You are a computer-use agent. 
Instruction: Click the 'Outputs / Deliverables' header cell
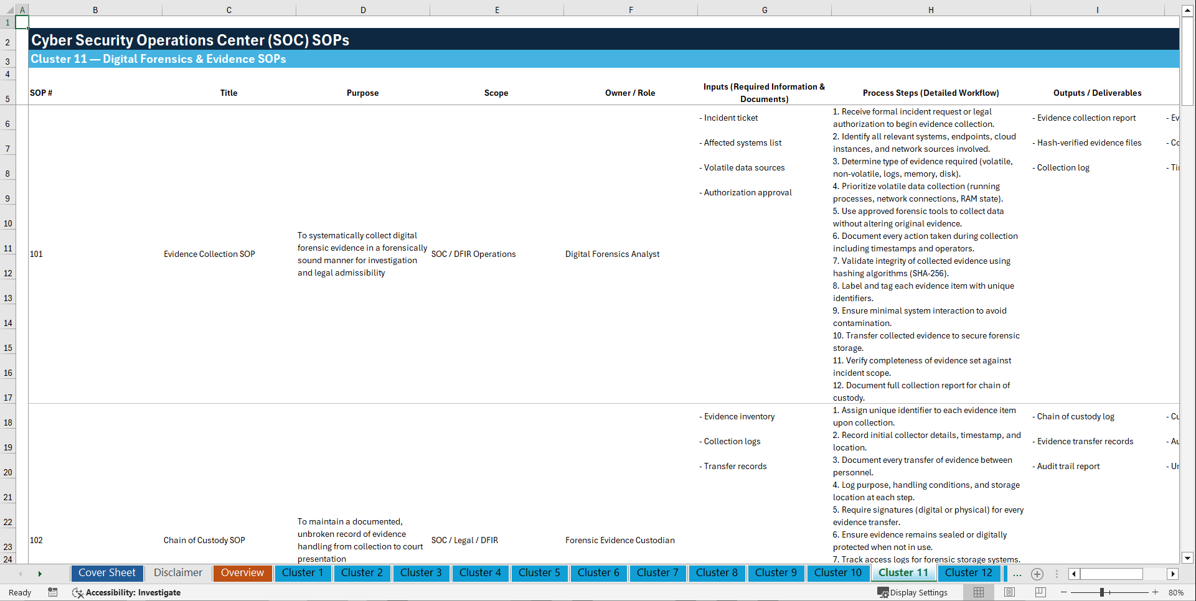click(x=1097, y=93)
